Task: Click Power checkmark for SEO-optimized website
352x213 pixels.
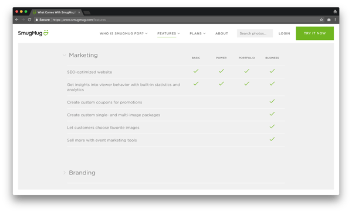Action: click(221, 71)
